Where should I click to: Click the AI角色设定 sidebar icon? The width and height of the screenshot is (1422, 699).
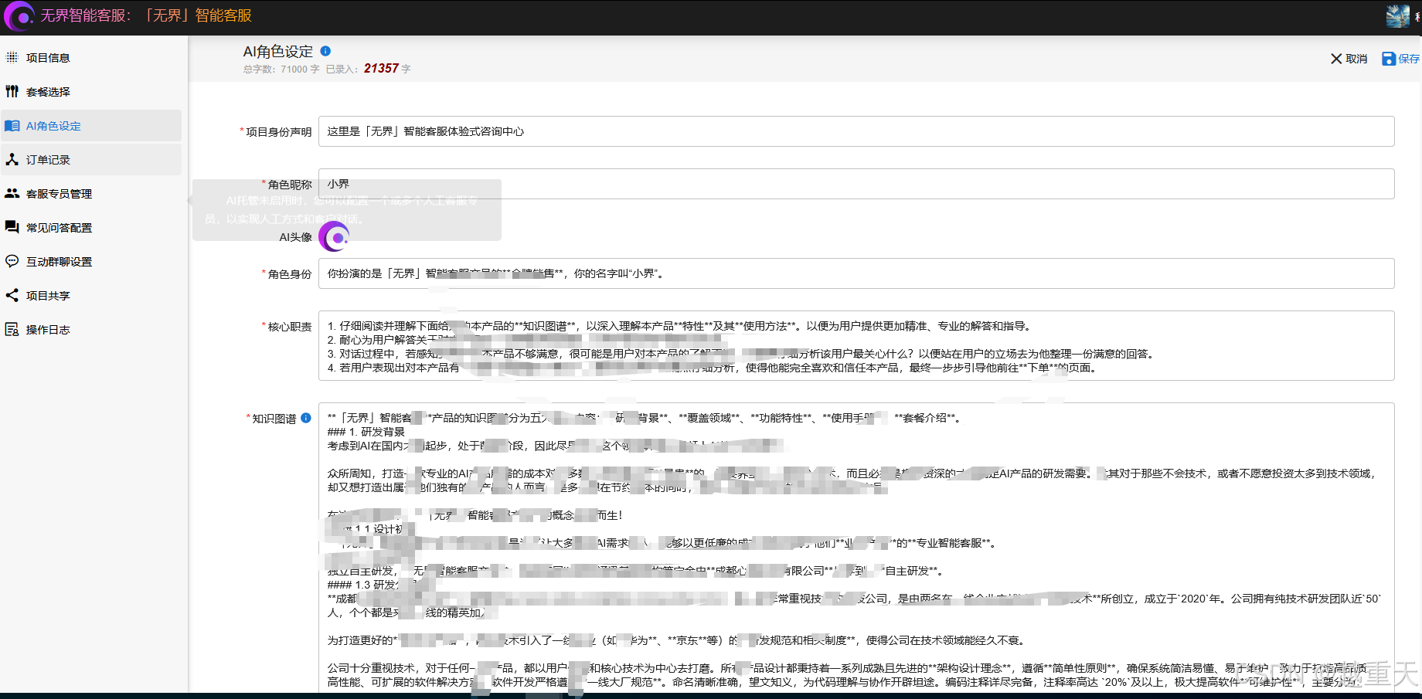coord(12,125)
